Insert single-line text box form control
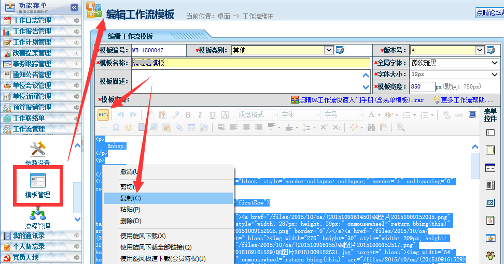This screenshot has width=504, height=264. click(x=490, y=133)
